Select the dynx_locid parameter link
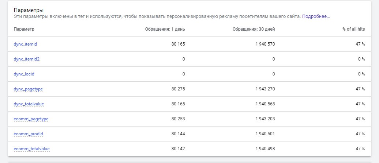Viewport: 379px width, 163px height. pos(24,74)
